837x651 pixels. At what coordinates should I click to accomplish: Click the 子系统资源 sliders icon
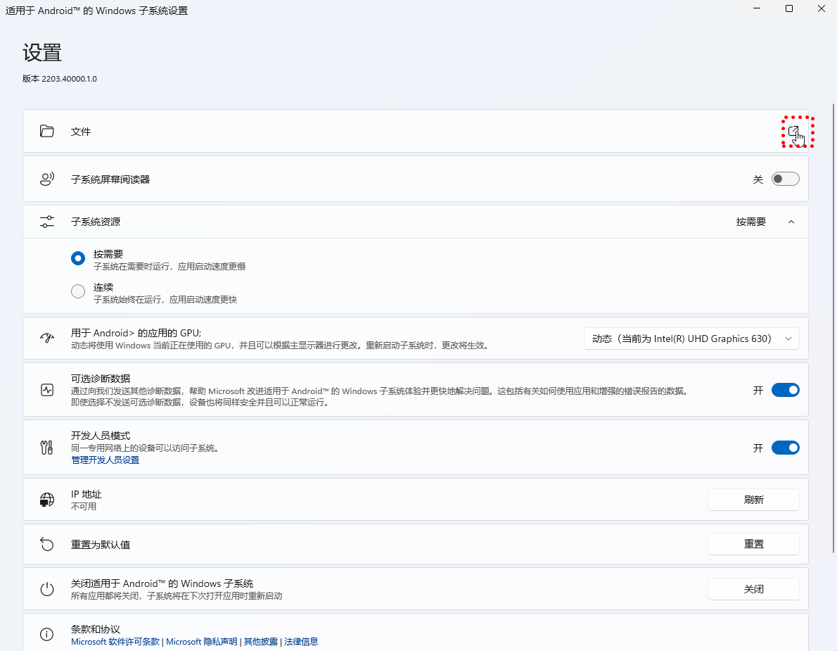47,222
